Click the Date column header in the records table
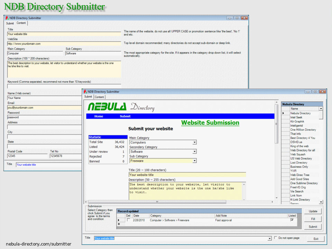The width and height of the screenshot is (332, 249). click(x=140, y=215)
